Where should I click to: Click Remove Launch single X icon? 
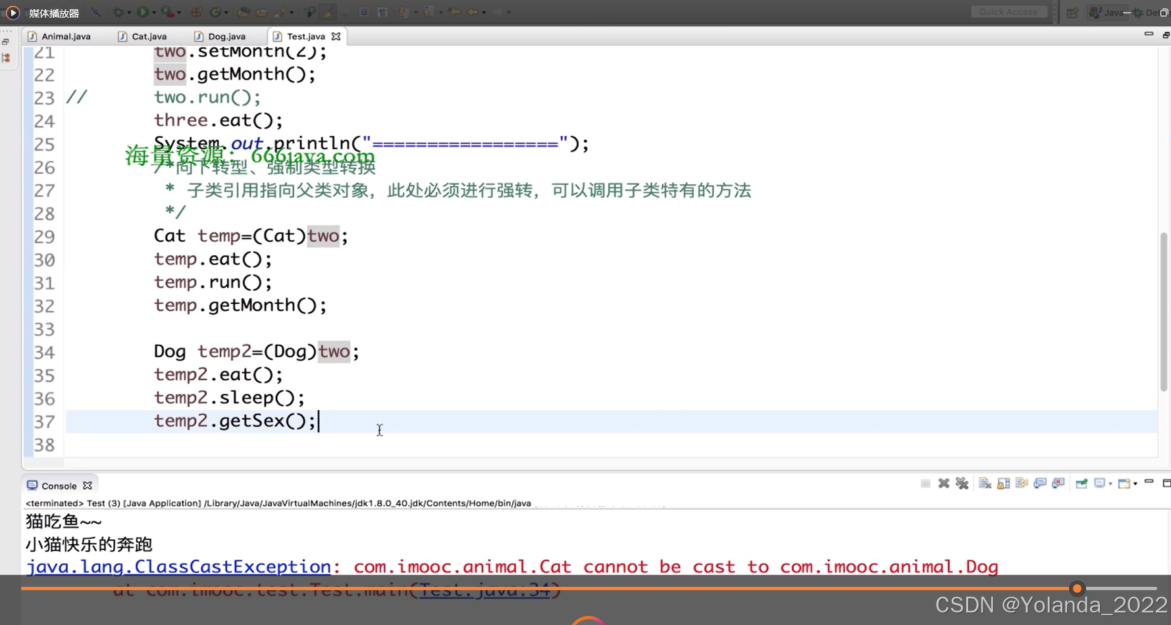(944, 484)
